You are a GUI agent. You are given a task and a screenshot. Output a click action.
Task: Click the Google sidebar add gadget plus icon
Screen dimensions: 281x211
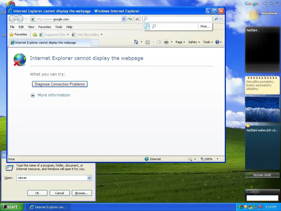[265, 3]
